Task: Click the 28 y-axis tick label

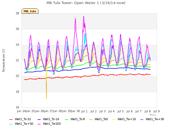Action: (17, 13)
